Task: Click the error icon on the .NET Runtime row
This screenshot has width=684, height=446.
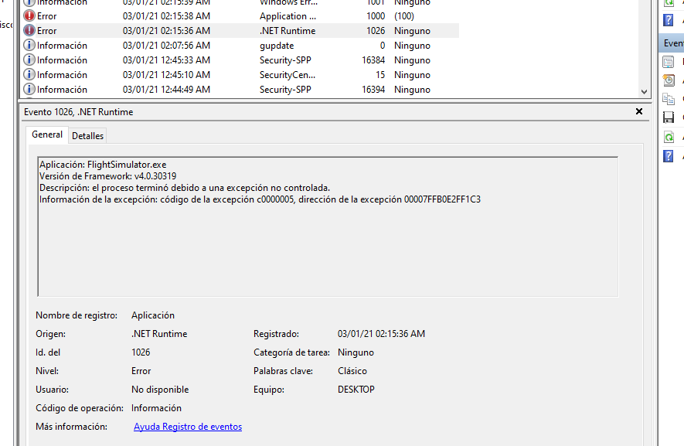Action: (29, 31)
